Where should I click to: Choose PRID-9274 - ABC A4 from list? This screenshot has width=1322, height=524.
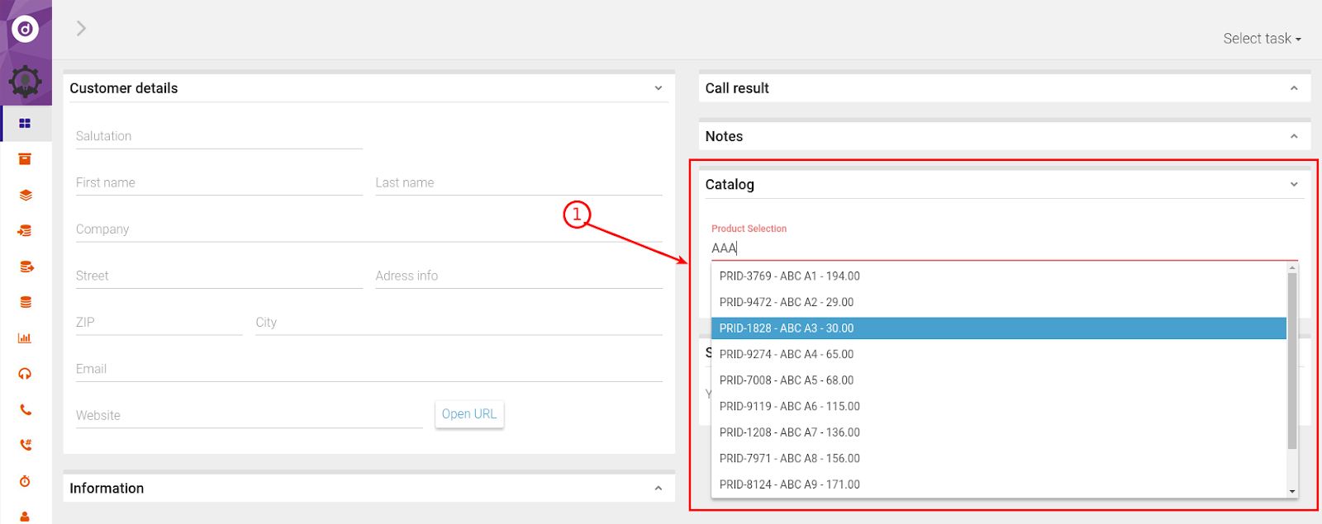click(786, 354)
